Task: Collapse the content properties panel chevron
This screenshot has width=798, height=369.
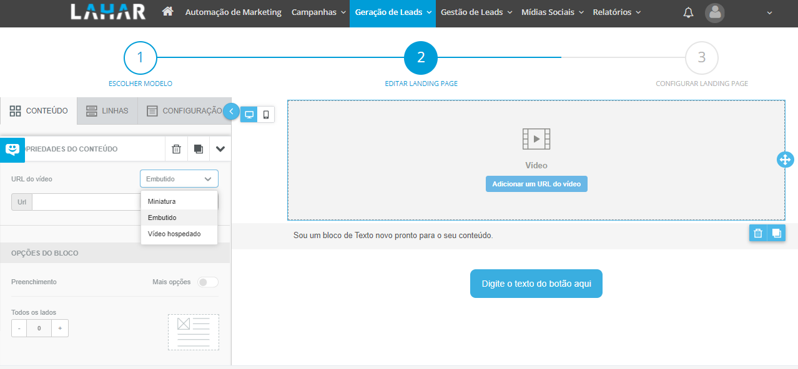Action: (x=220, y=149)
